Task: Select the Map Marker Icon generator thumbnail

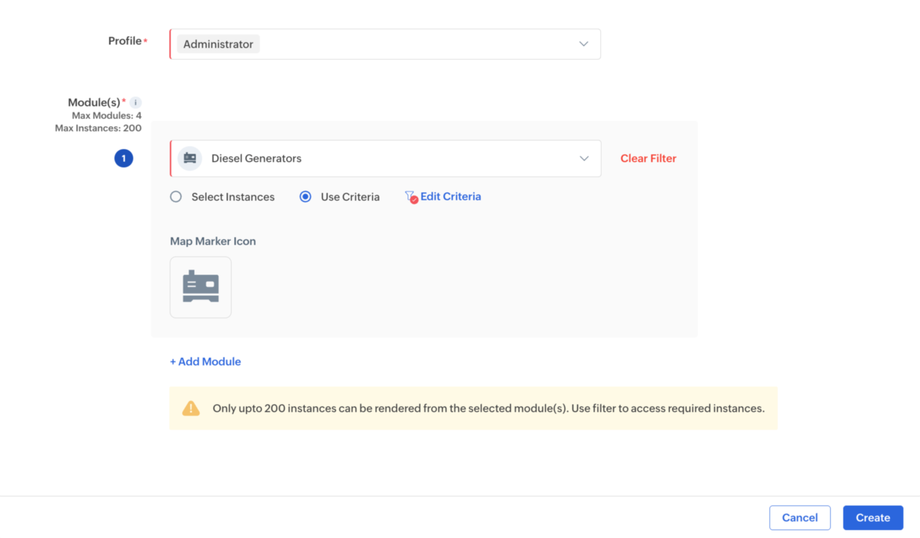Action: (x=200, y=287)
